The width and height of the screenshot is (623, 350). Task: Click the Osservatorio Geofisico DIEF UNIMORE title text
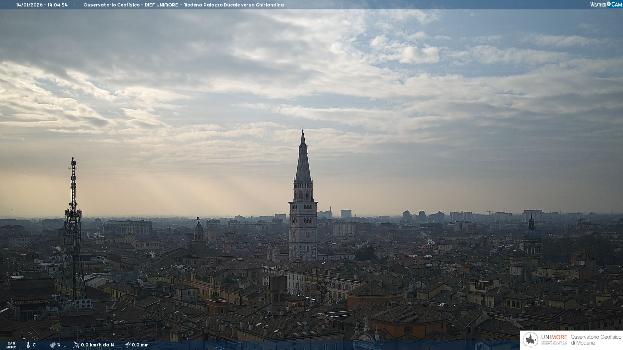[x=131, y=5]
